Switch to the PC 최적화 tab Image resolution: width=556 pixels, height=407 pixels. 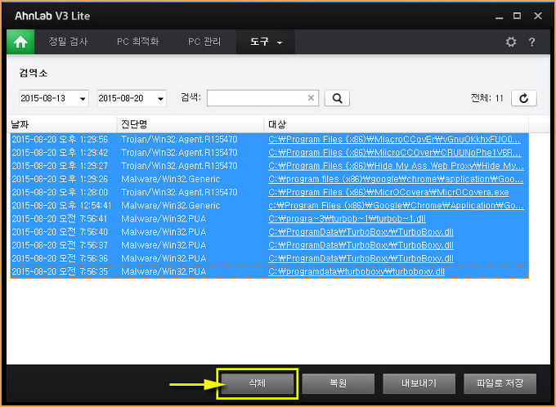click(138, 42)
